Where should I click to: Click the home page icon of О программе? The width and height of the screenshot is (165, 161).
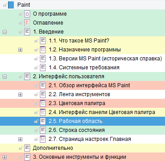tap(27, 14)
